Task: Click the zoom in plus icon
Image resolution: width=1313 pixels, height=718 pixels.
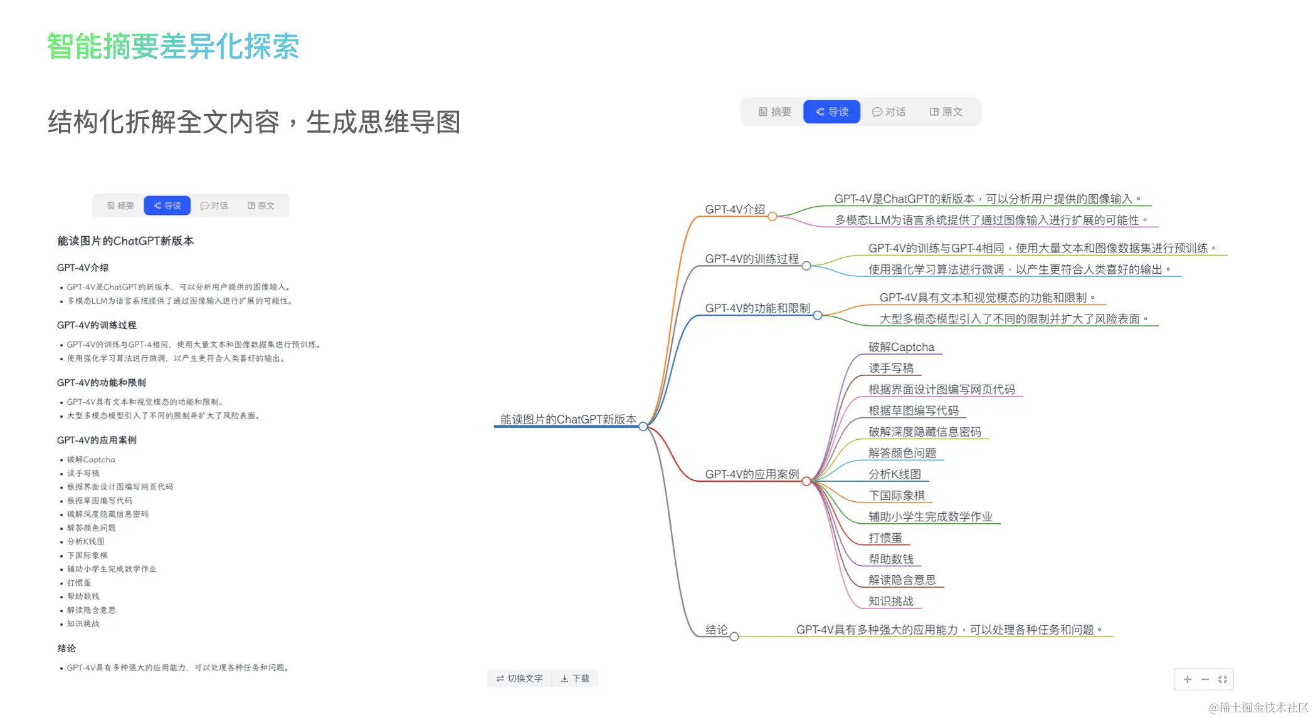Action: pos(1187,679)
